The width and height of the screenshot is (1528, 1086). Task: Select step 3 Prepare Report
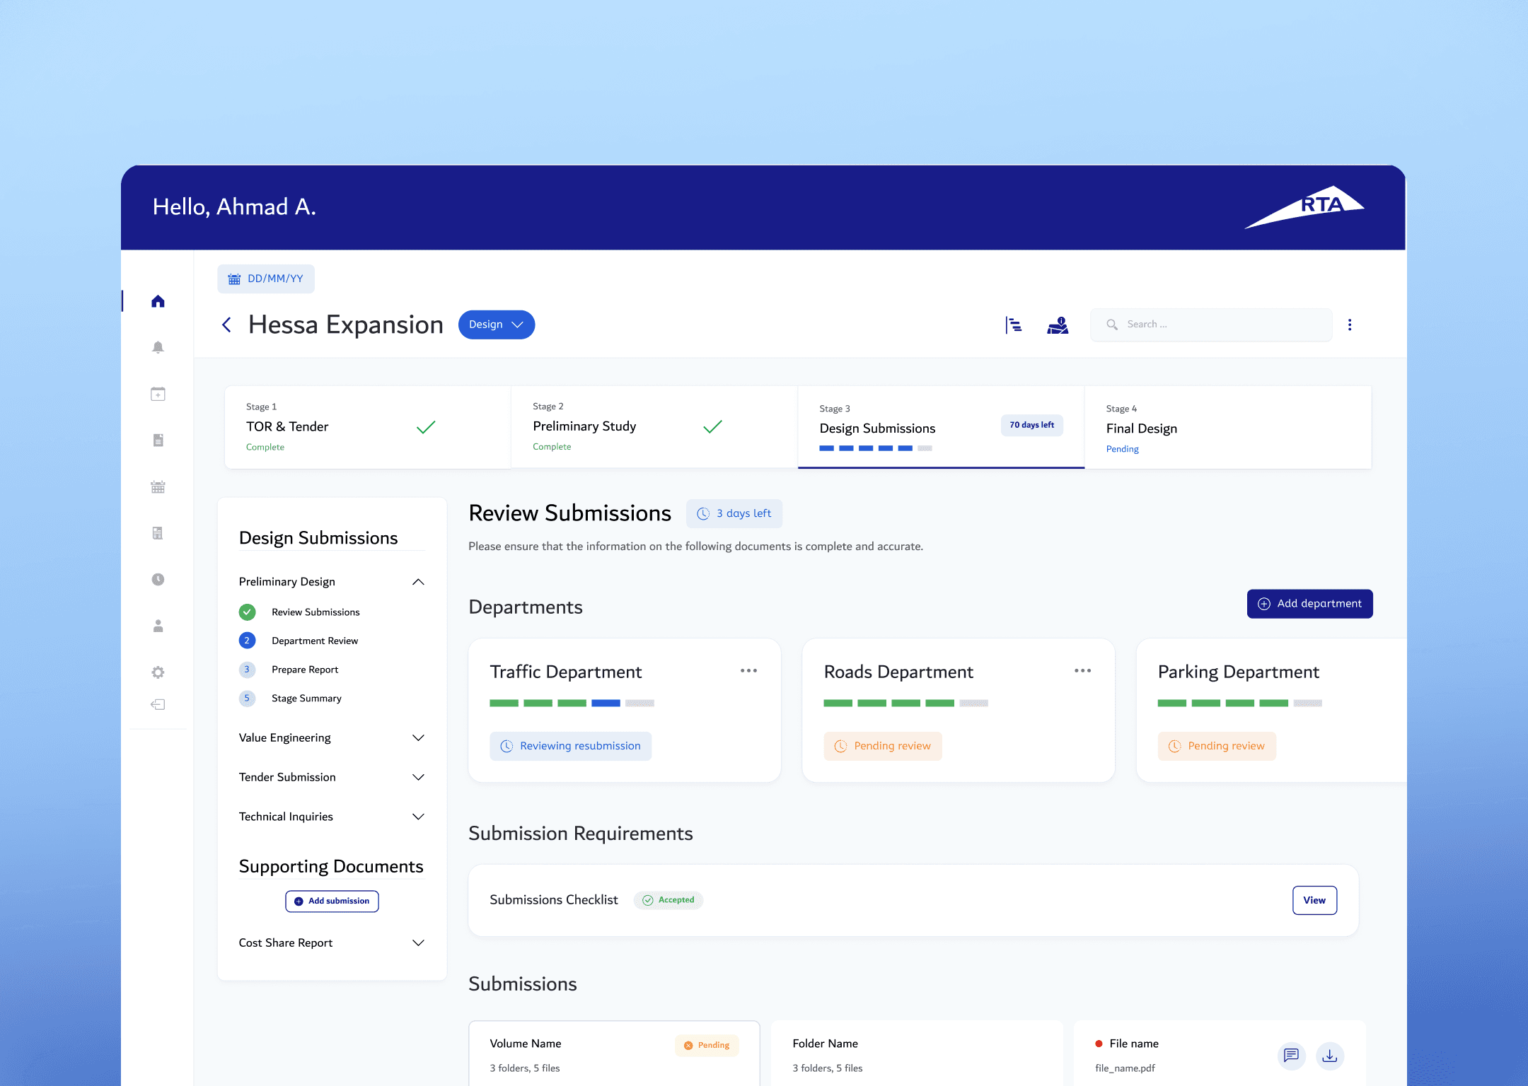click(305, 670)
